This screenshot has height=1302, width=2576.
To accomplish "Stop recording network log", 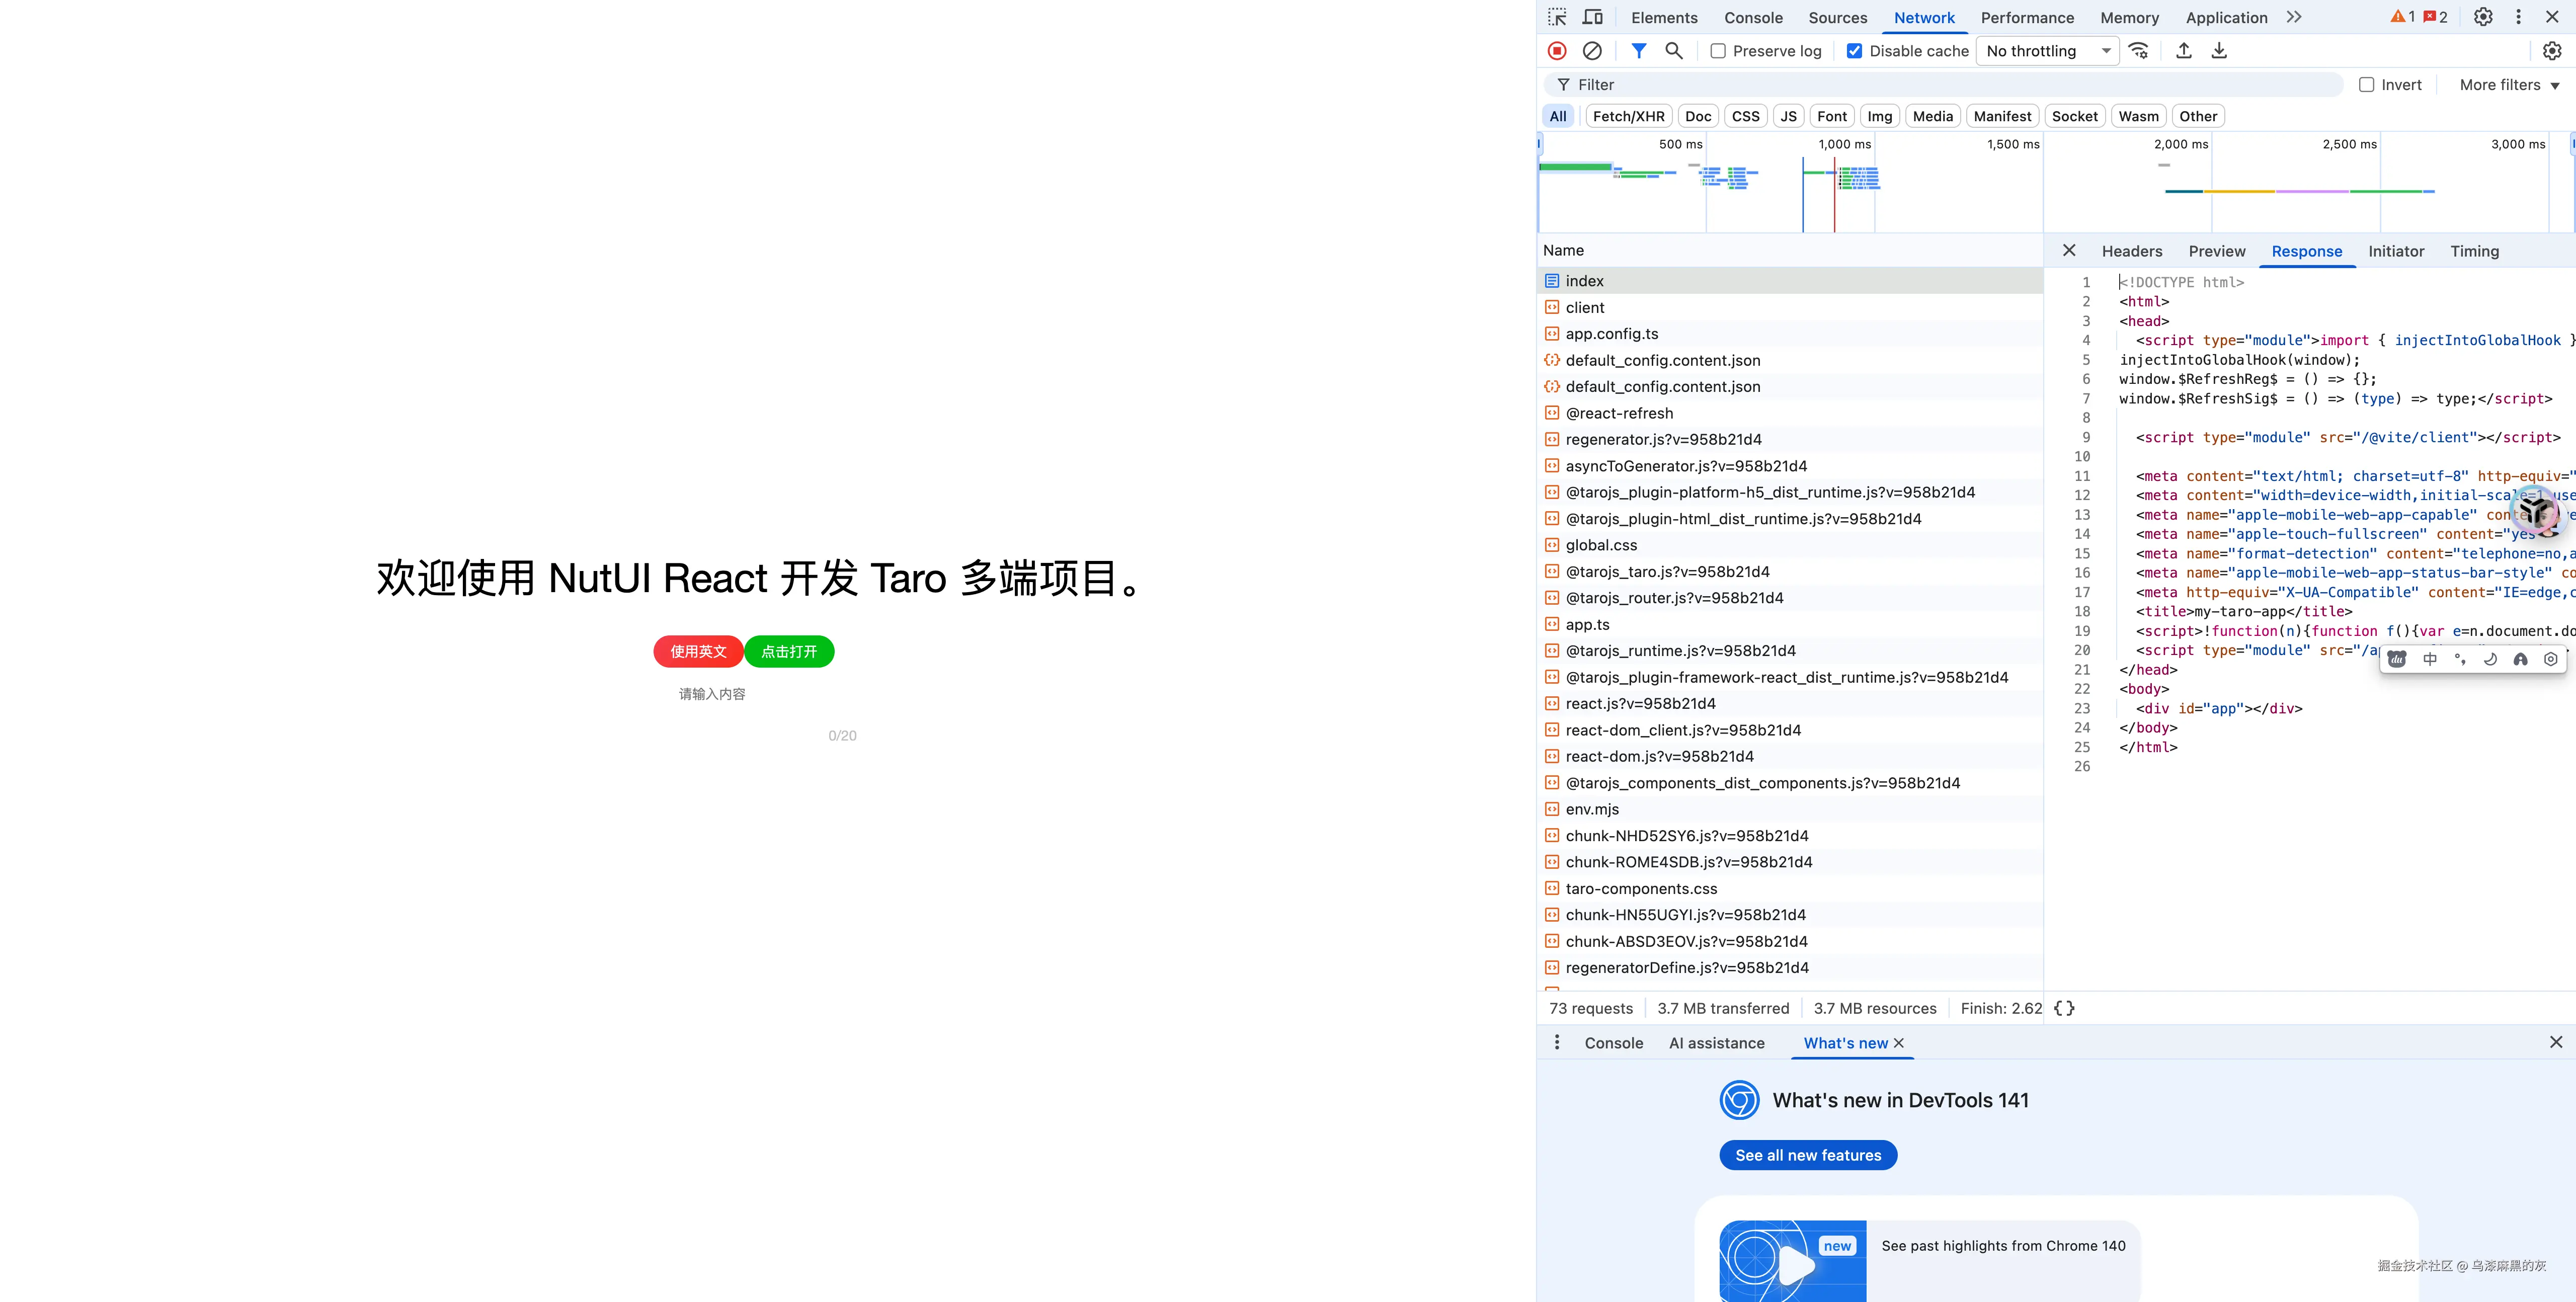I will 1557,51.
